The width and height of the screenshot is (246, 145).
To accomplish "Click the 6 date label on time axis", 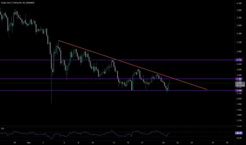I will [64, 143].
